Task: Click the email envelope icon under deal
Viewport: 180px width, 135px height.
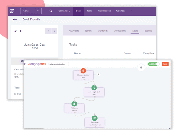Action: [22, 61]
